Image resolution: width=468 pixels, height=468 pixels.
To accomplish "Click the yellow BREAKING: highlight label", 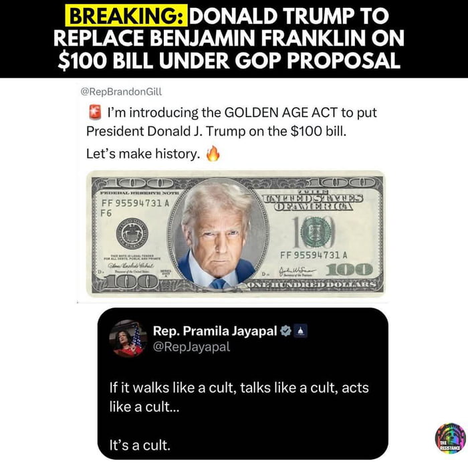I will [126, 15].
